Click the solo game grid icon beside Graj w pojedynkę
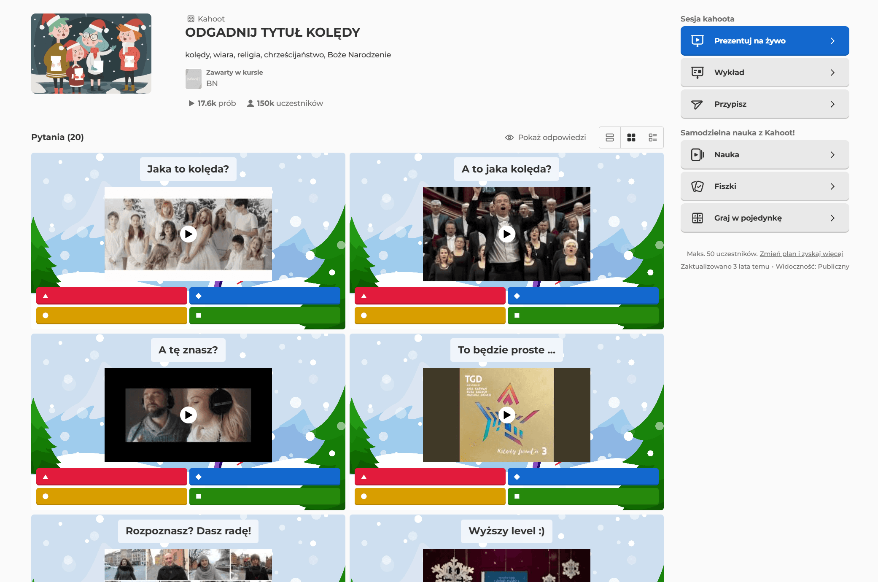The height and width of the screenshot is (582, 878). click(698, 218)
